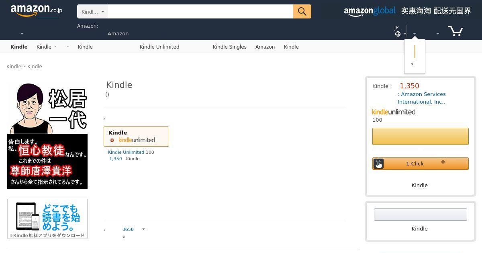Screen dimensions: 482x253
Task: Click the large yellow button in the buy box
Action: (x=421, y=136)
